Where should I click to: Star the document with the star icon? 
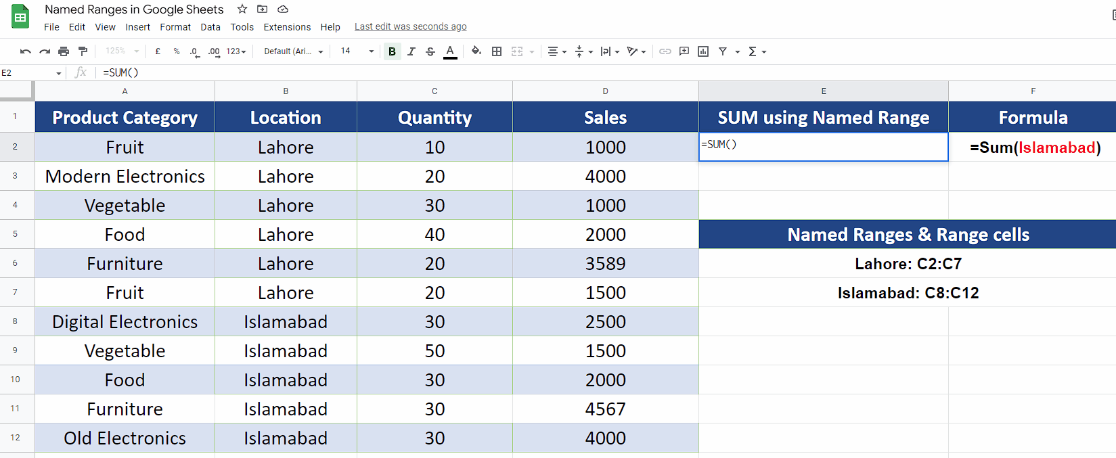coord(242,9)
